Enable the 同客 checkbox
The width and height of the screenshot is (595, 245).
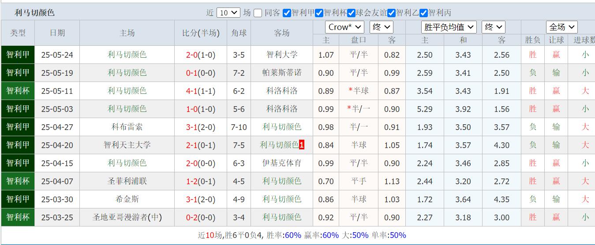[258, 13]
